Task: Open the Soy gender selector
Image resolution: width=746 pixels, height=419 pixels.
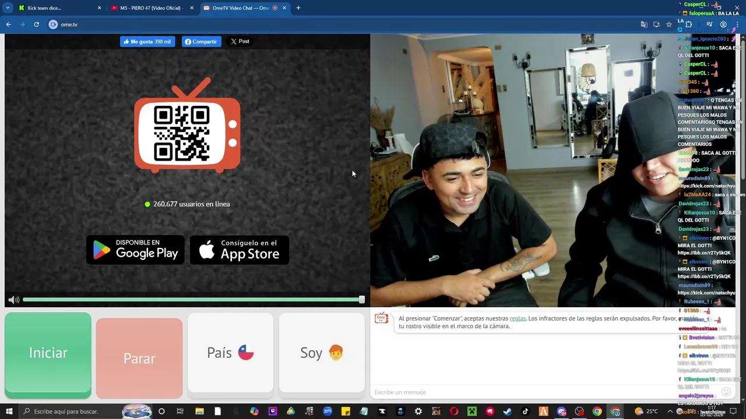Action: coord(322,353)
